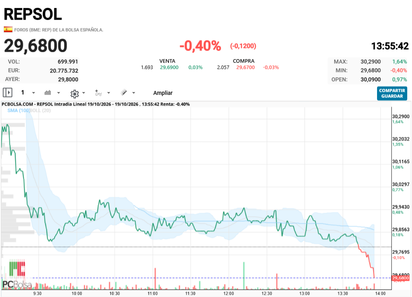Screen dimensions: 412x297
Task: Click the Compartir Guardar button
Action: point(392,93)
